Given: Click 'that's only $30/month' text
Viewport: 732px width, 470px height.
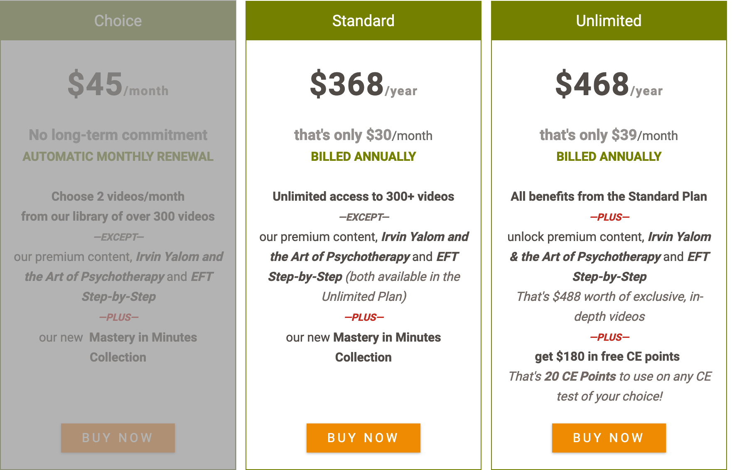Looking at the screenshot, I should coord(364,135).
